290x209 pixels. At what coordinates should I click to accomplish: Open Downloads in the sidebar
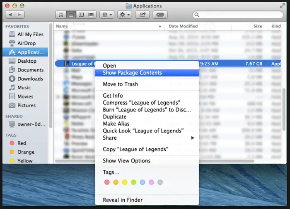pos(26,79)
